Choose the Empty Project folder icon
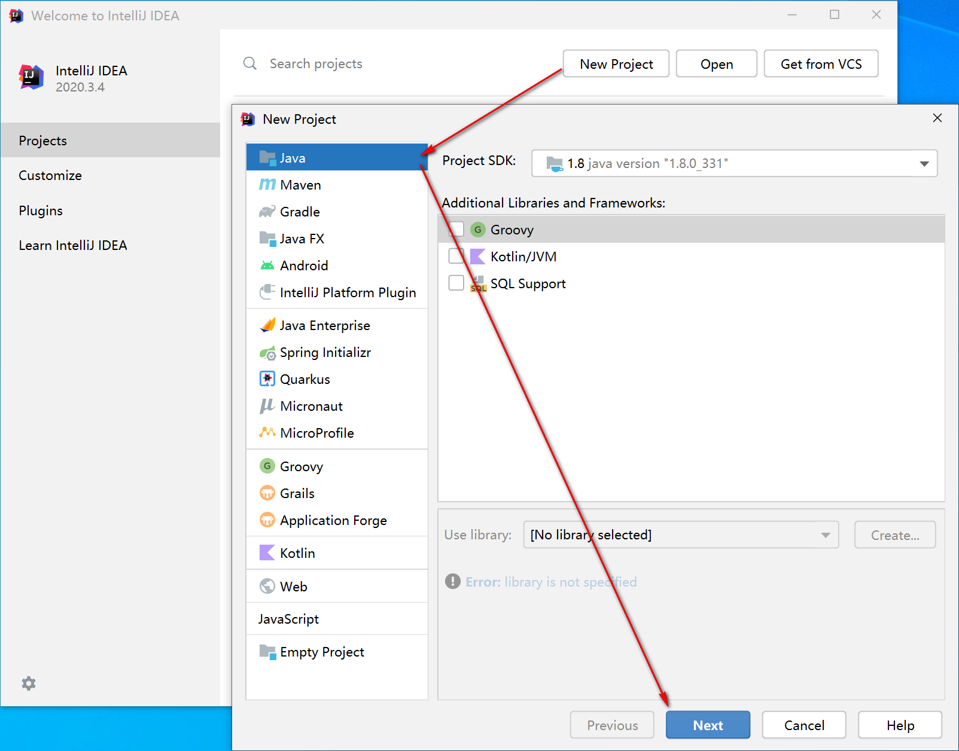 (x=267, y=652)
